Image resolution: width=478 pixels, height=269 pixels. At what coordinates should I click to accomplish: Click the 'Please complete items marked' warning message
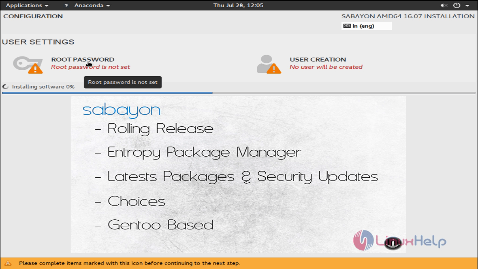click(x=129, y=263)
